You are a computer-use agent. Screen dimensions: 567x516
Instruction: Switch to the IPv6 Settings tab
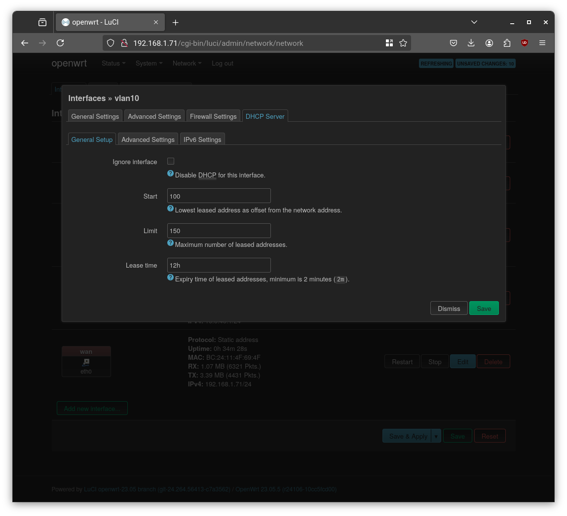click(202, 139)
